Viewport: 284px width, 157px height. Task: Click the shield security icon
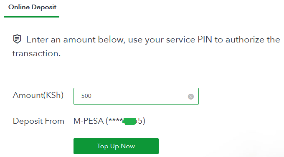click(17, 39)
